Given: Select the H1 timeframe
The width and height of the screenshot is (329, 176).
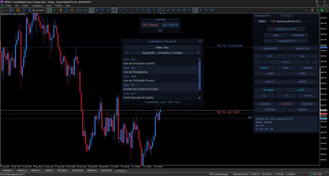Looking at the screenshot, I should click(190, 10).
